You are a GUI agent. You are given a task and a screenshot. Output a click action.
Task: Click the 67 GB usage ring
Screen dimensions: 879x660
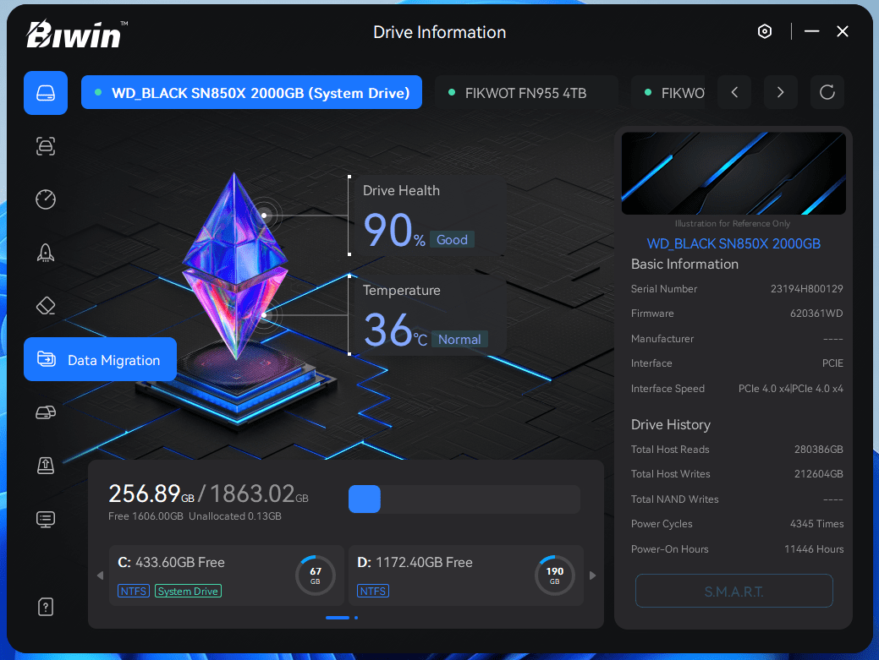point(315,575)
